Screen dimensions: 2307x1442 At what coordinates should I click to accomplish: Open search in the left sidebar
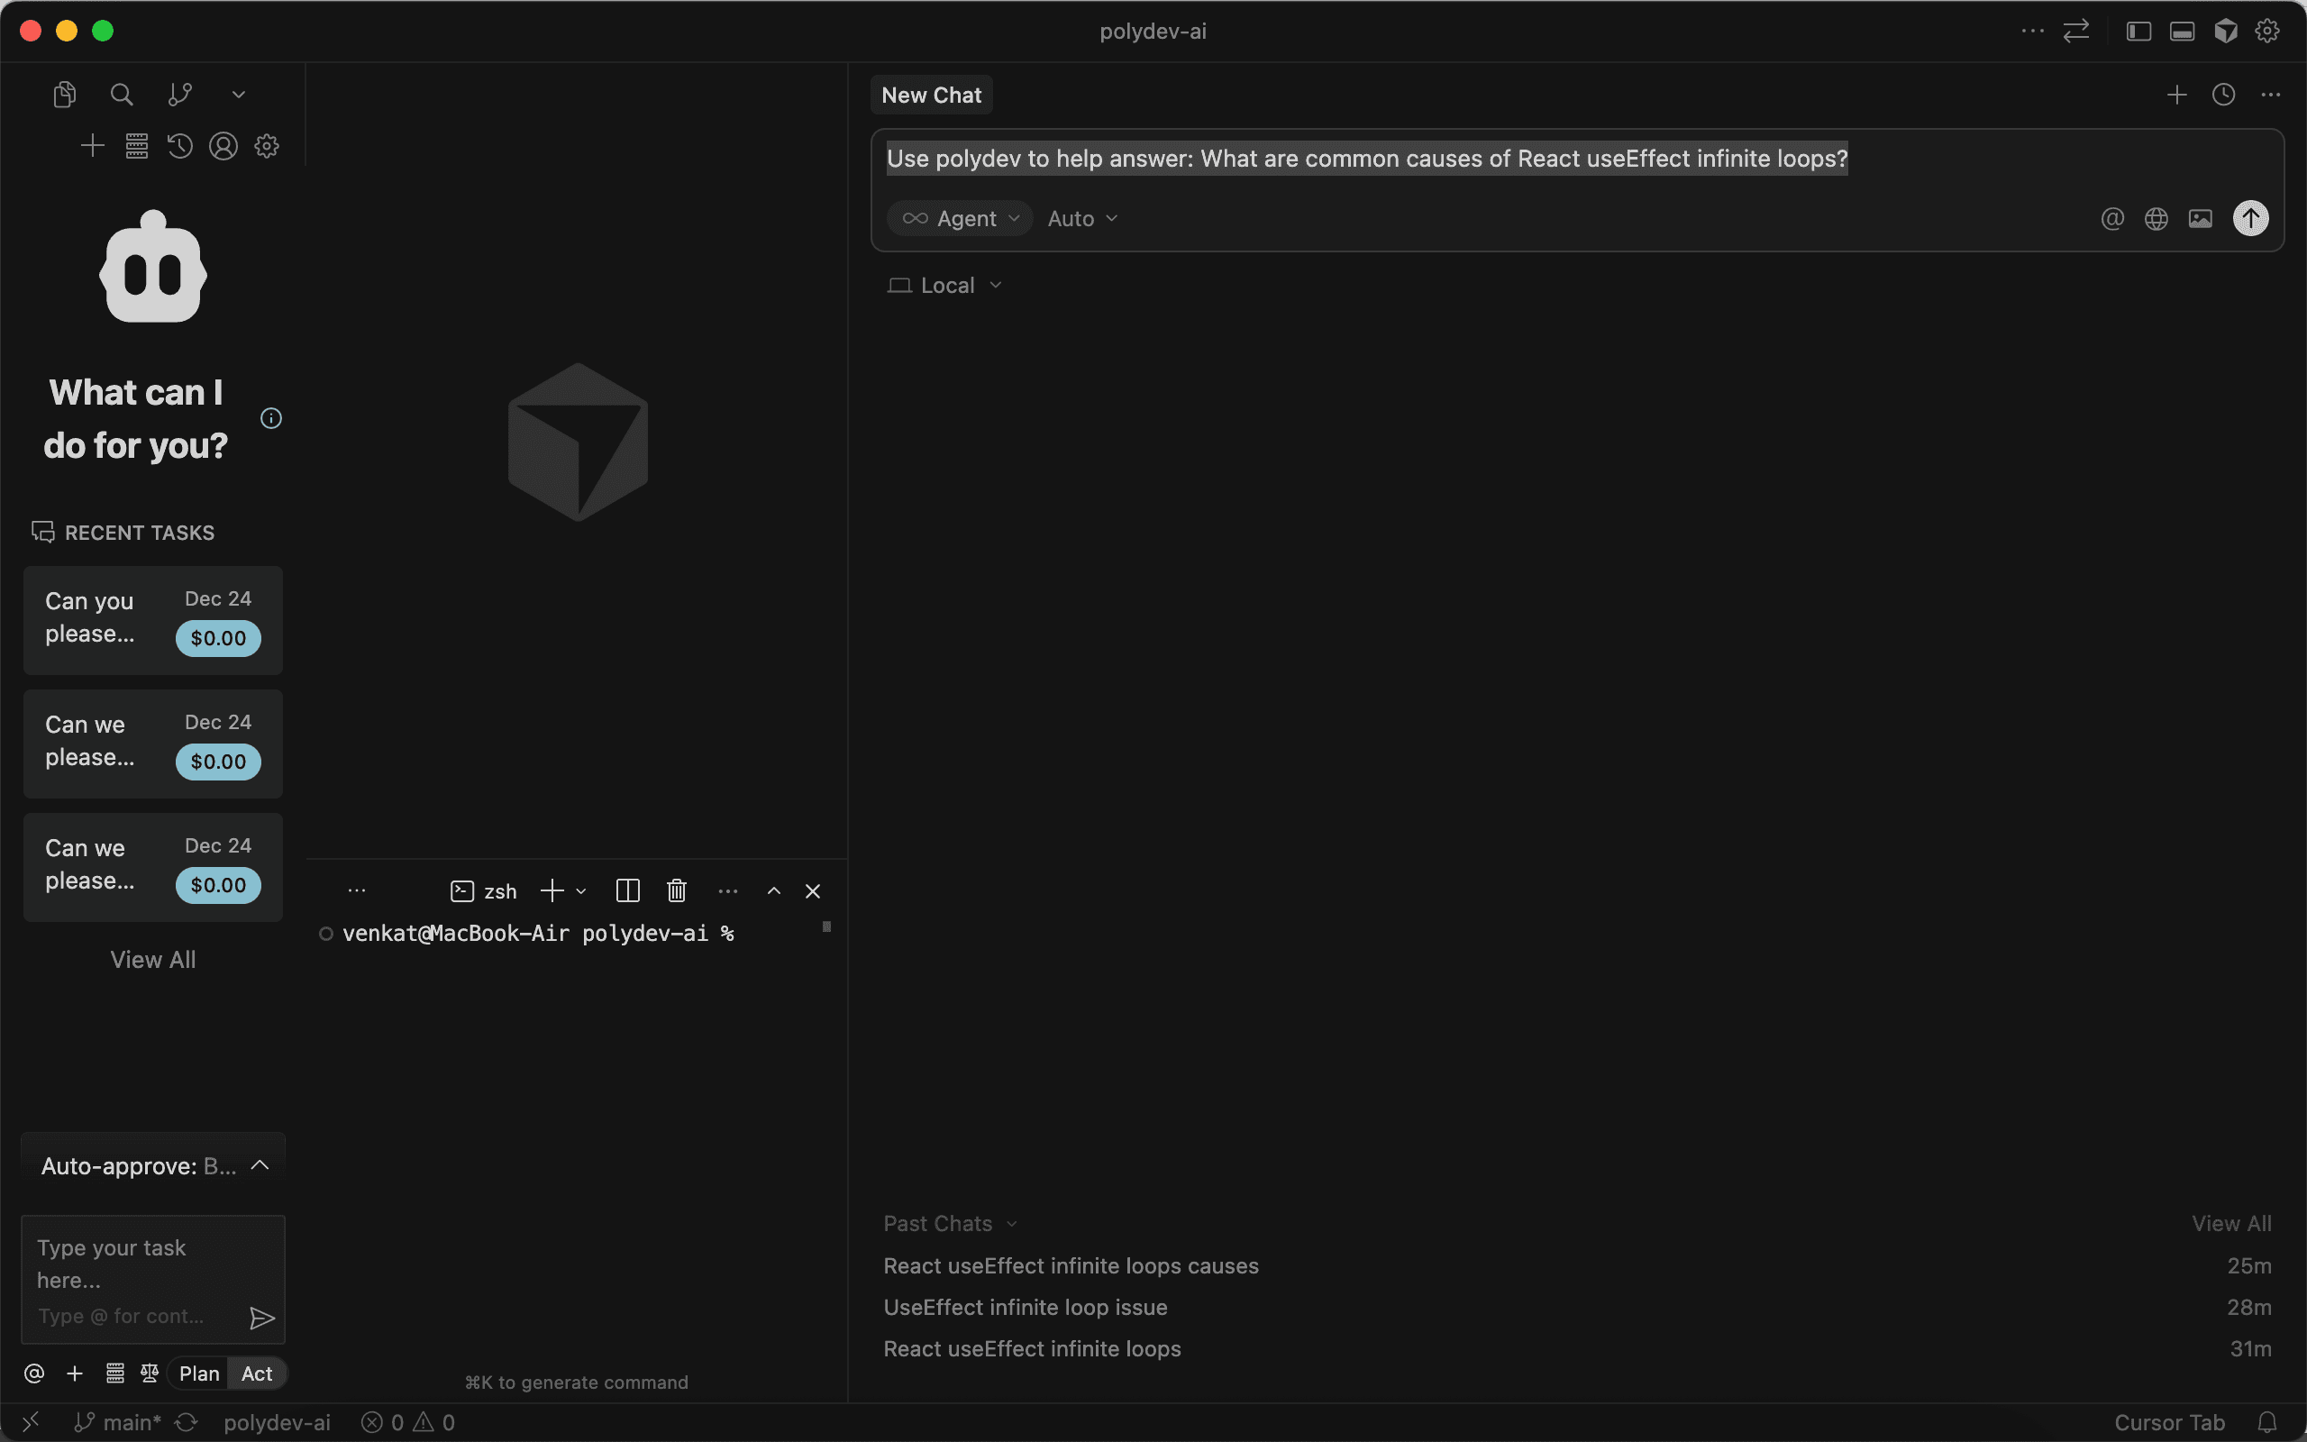122,94
